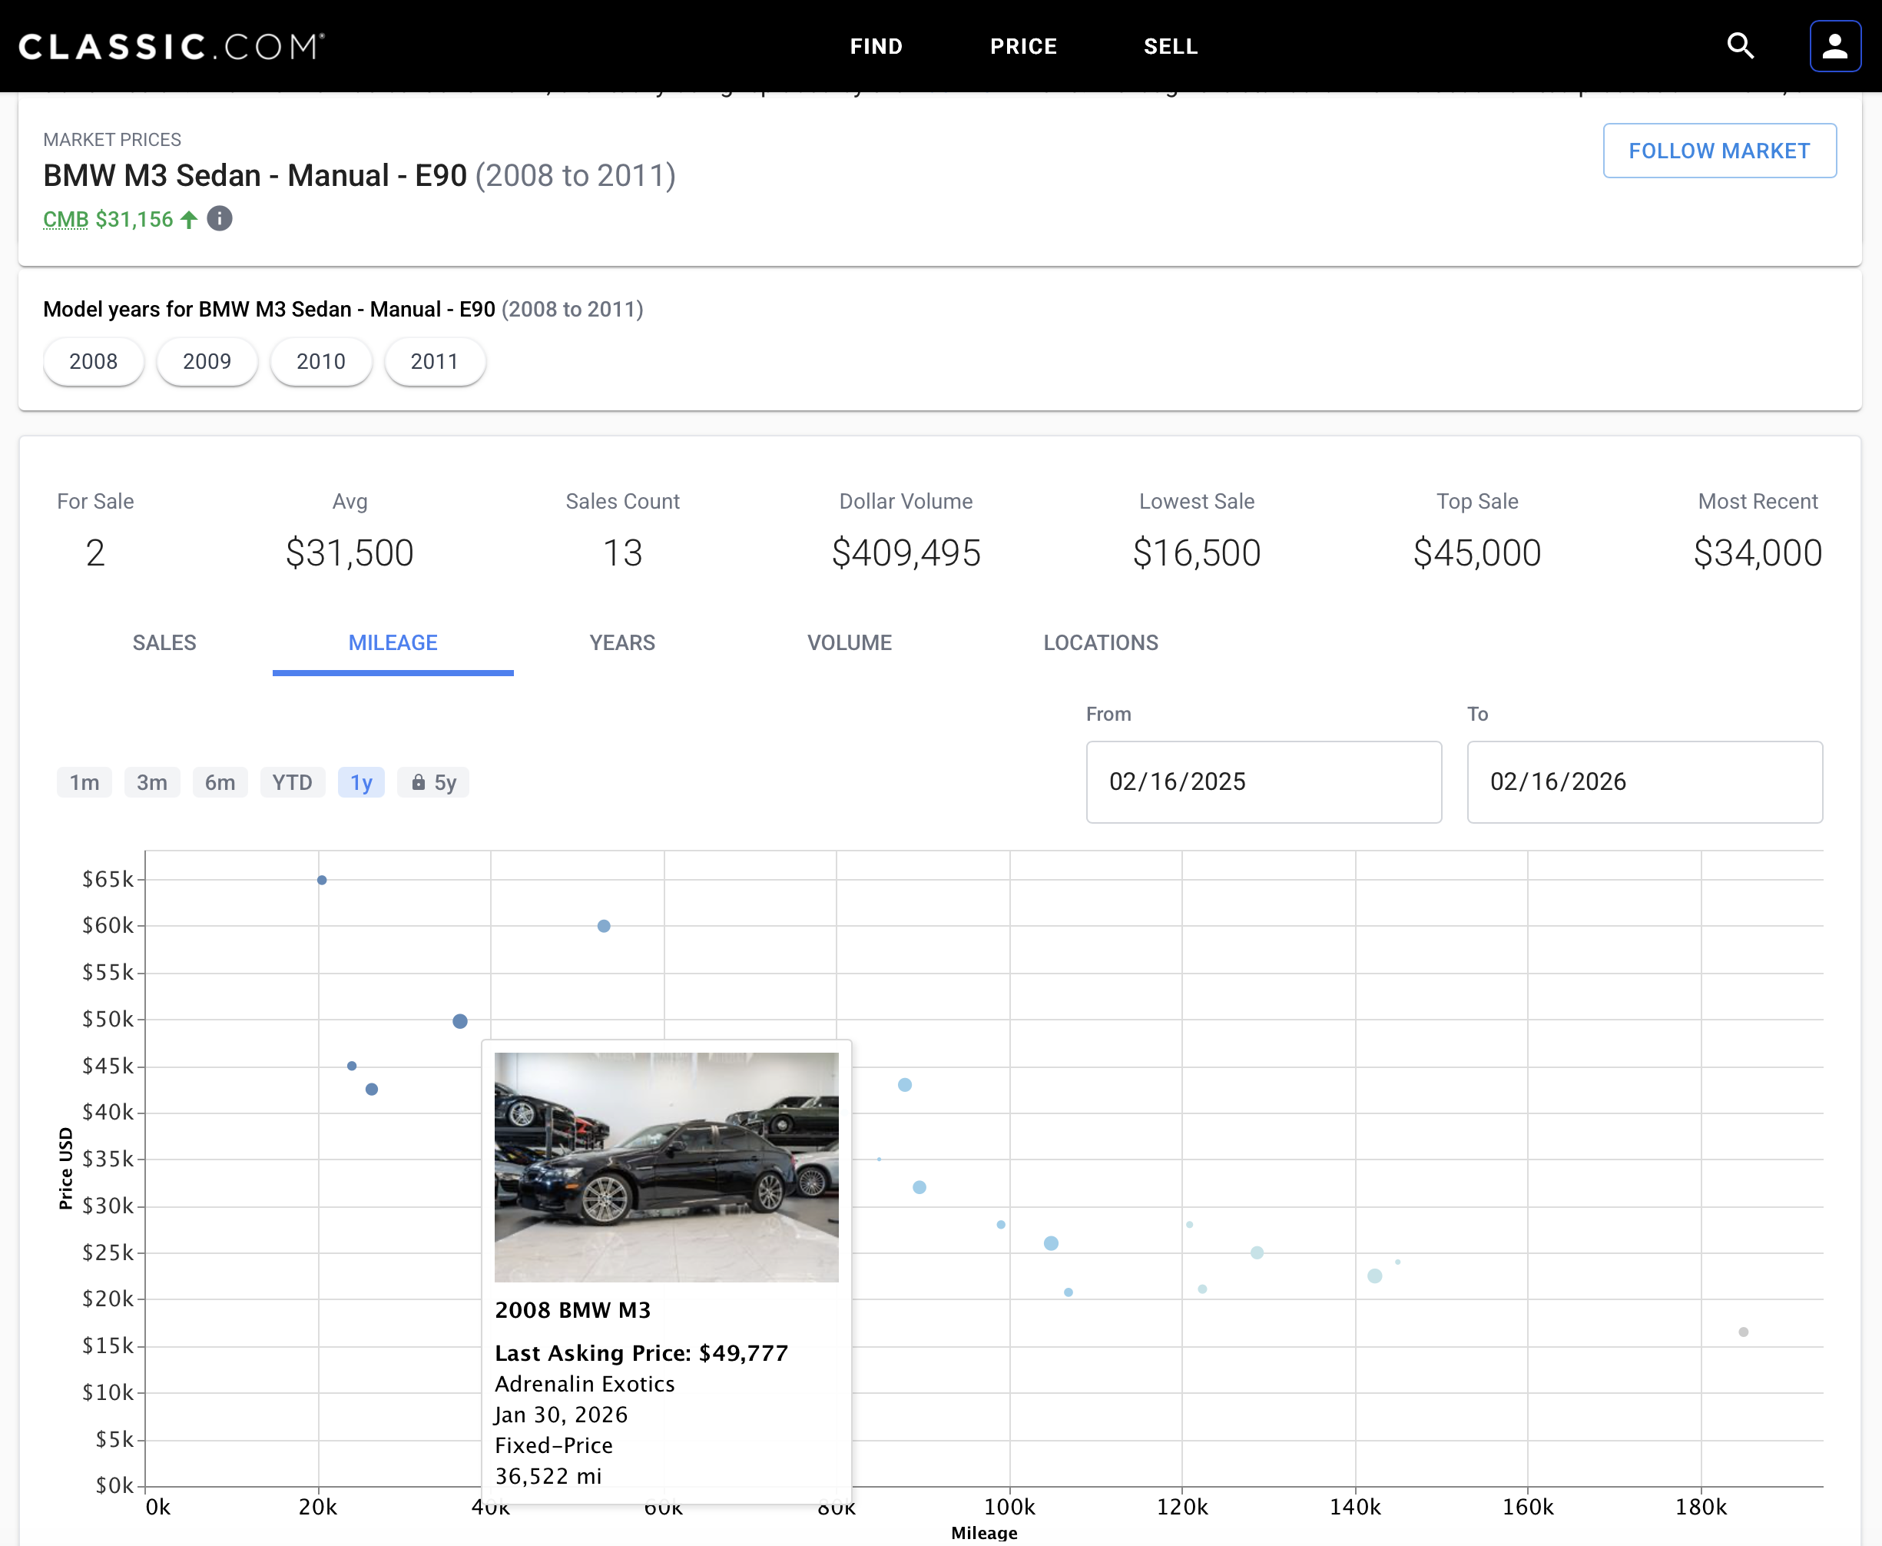Click the tooltip mileage "36,522 mi"
The width and height of the screenshot is (1882, 1546).
[548, 1475]
